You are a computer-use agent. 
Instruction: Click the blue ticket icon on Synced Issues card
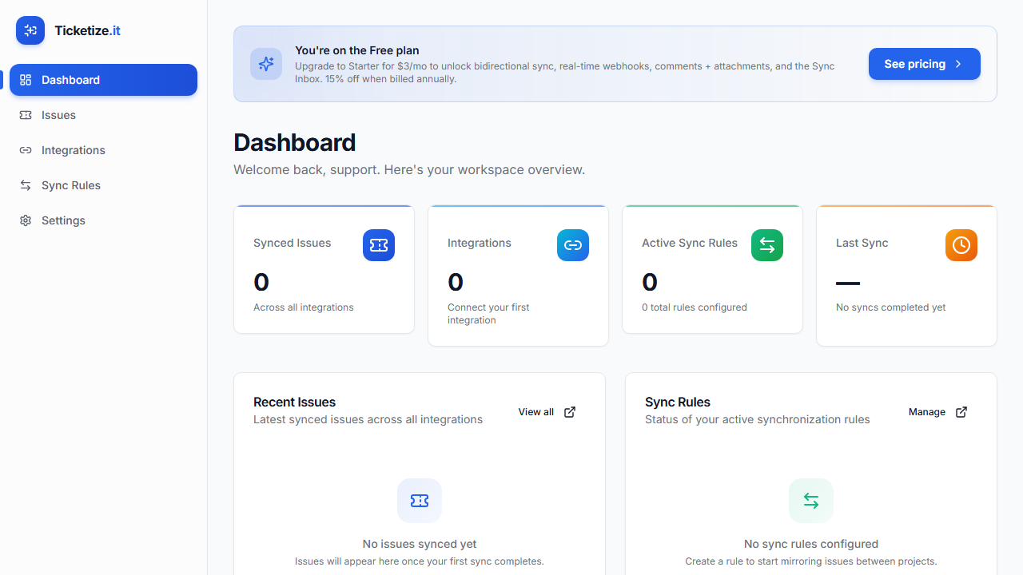(379, 245)
